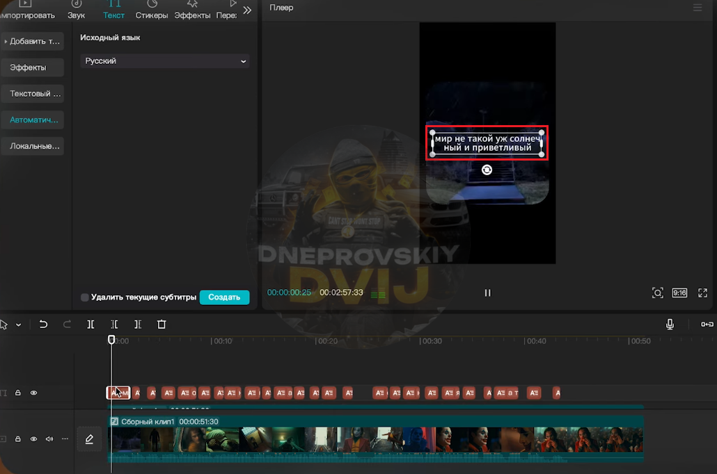Undo the last action

(x=43, y=324)
